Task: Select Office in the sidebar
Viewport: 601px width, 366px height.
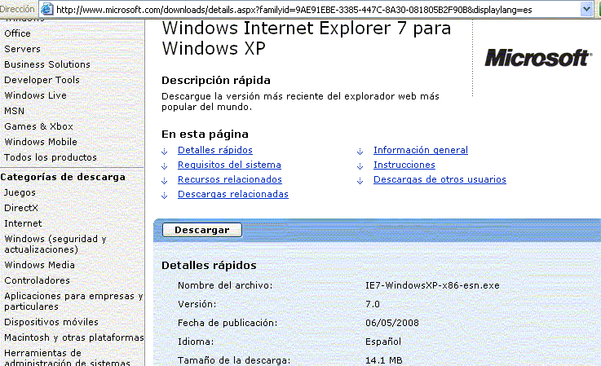Action: 17,33
